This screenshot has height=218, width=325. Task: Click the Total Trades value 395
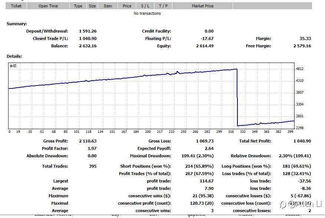click(x=93, y=166)
